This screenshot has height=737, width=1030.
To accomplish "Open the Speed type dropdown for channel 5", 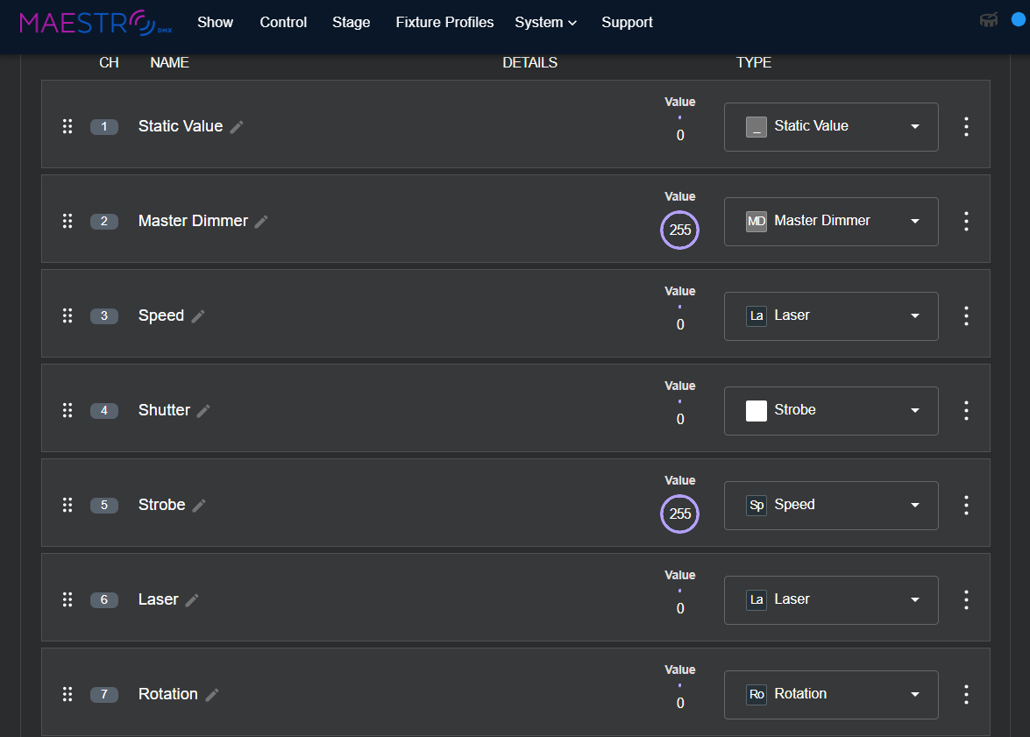I will click(831, 505).
